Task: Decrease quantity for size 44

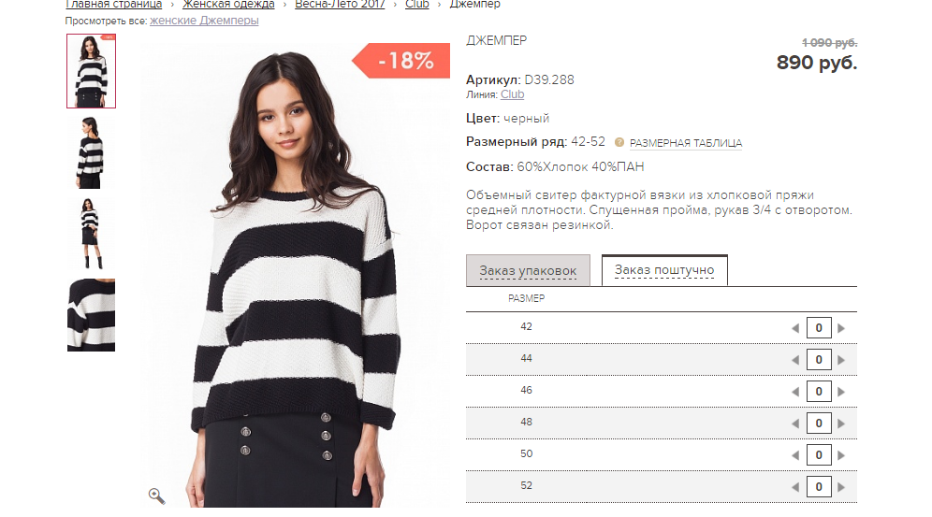Action: coord(795,360)
